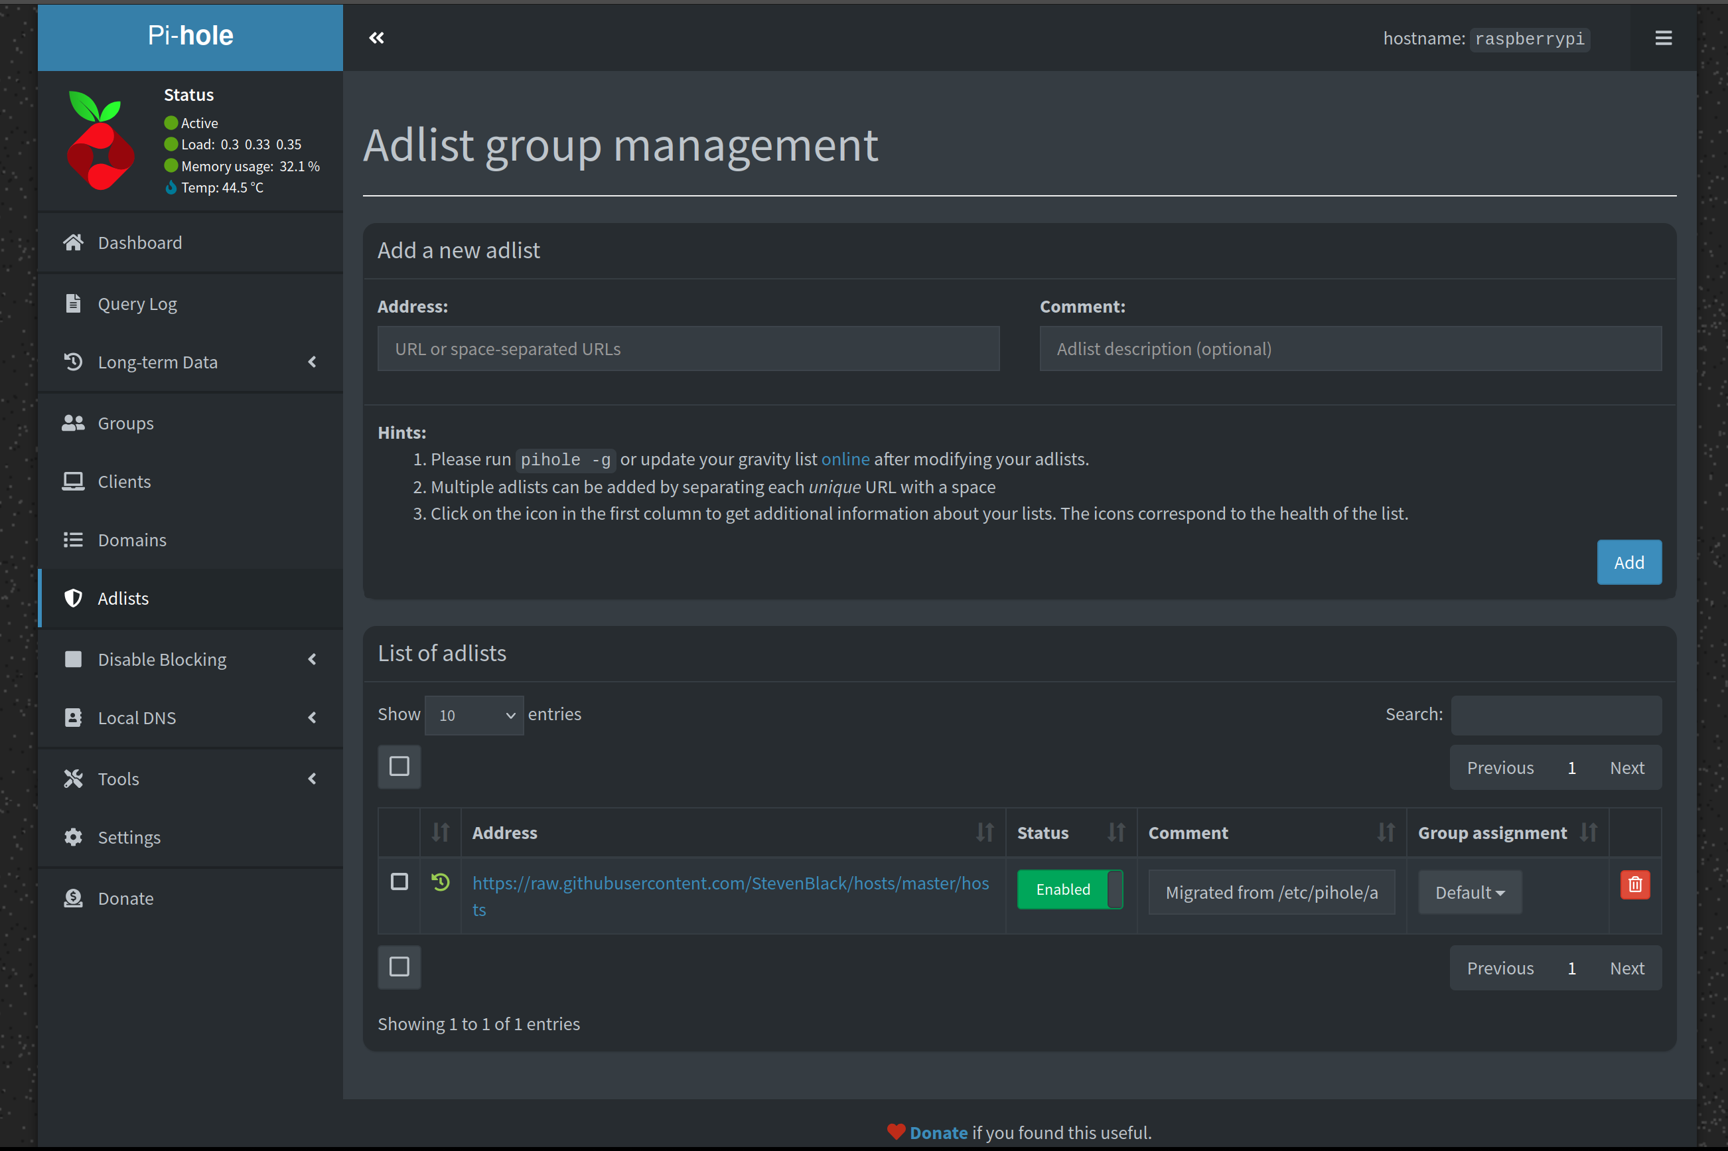Screen dimensions: 1728x1151
Task: Open the Query Log page
Action: point(137,303)
